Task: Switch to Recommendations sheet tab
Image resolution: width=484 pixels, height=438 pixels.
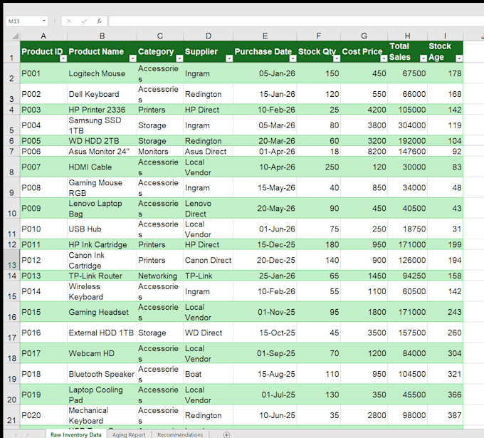Action: click(180, 434)
